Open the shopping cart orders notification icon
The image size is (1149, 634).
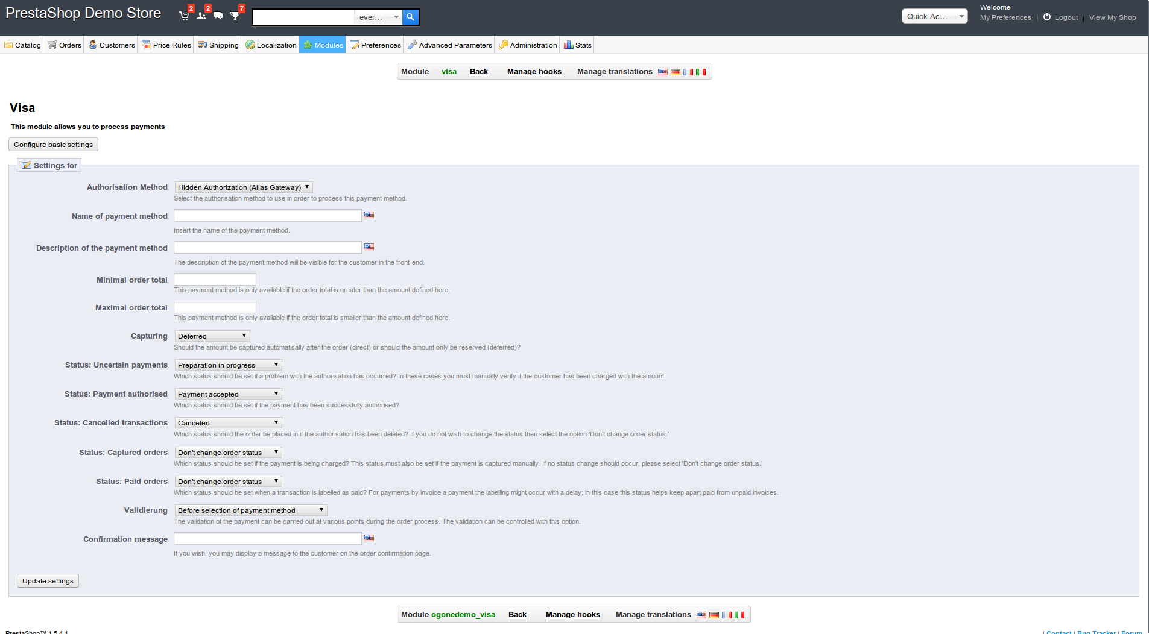[x=184, y=16]
